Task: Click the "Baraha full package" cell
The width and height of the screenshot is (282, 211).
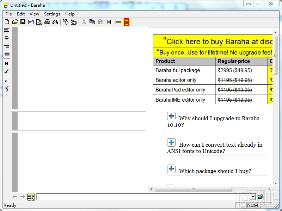Action: pos(184,70)
